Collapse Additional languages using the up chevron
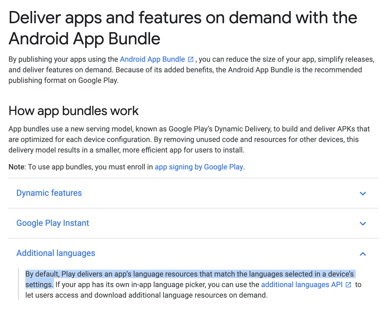The width and height of the screenshot is (385, 314). click(363, 254)
